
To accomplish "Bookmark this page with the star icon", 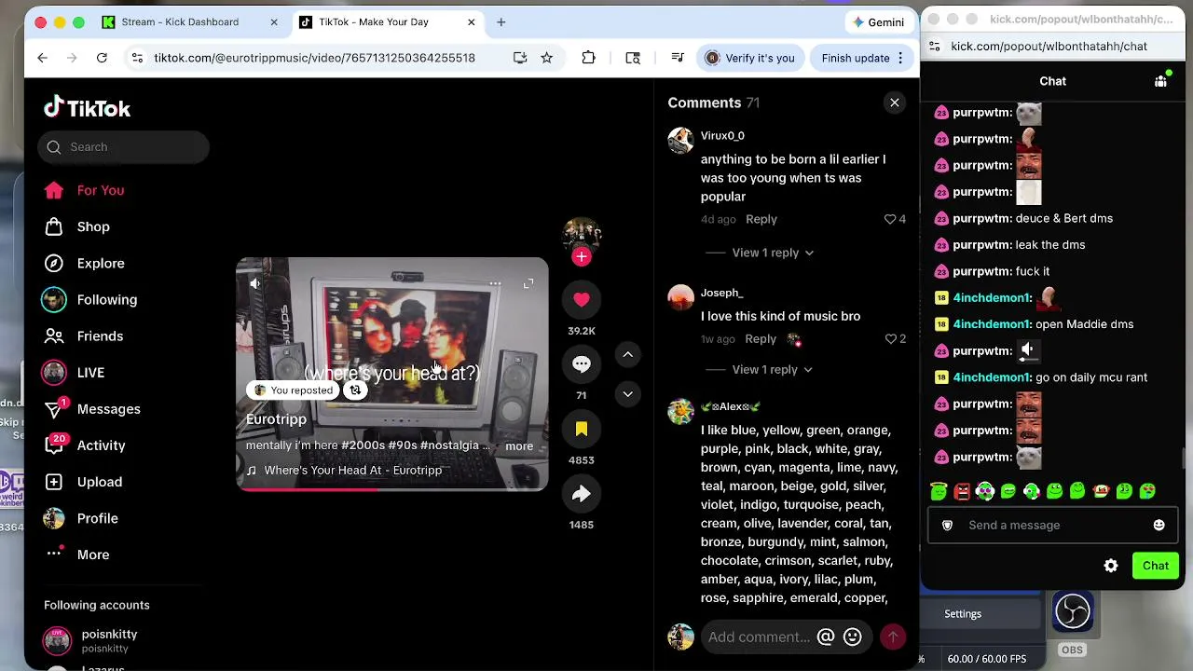I will [547, 58].
